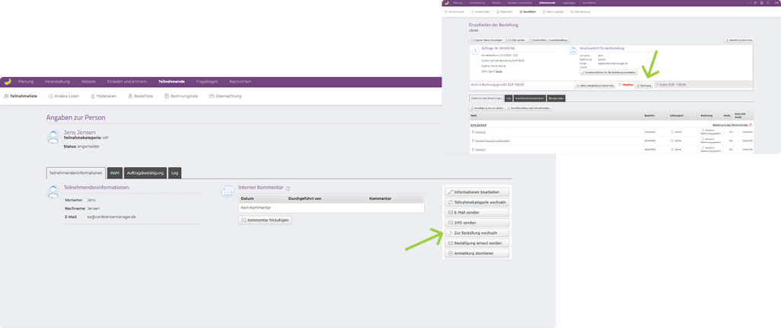
Task: Click search magnifier icon in order window
Action: point(769,2)
